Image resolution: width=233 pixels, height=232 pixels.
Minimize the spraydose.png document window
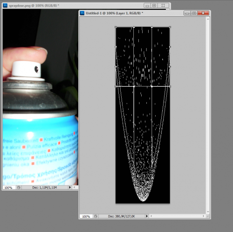147,6
